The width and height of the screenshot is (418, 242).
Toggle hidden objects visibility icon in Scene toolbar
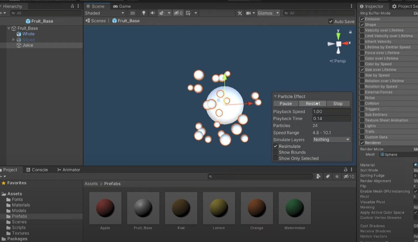(x=178, y=13)
